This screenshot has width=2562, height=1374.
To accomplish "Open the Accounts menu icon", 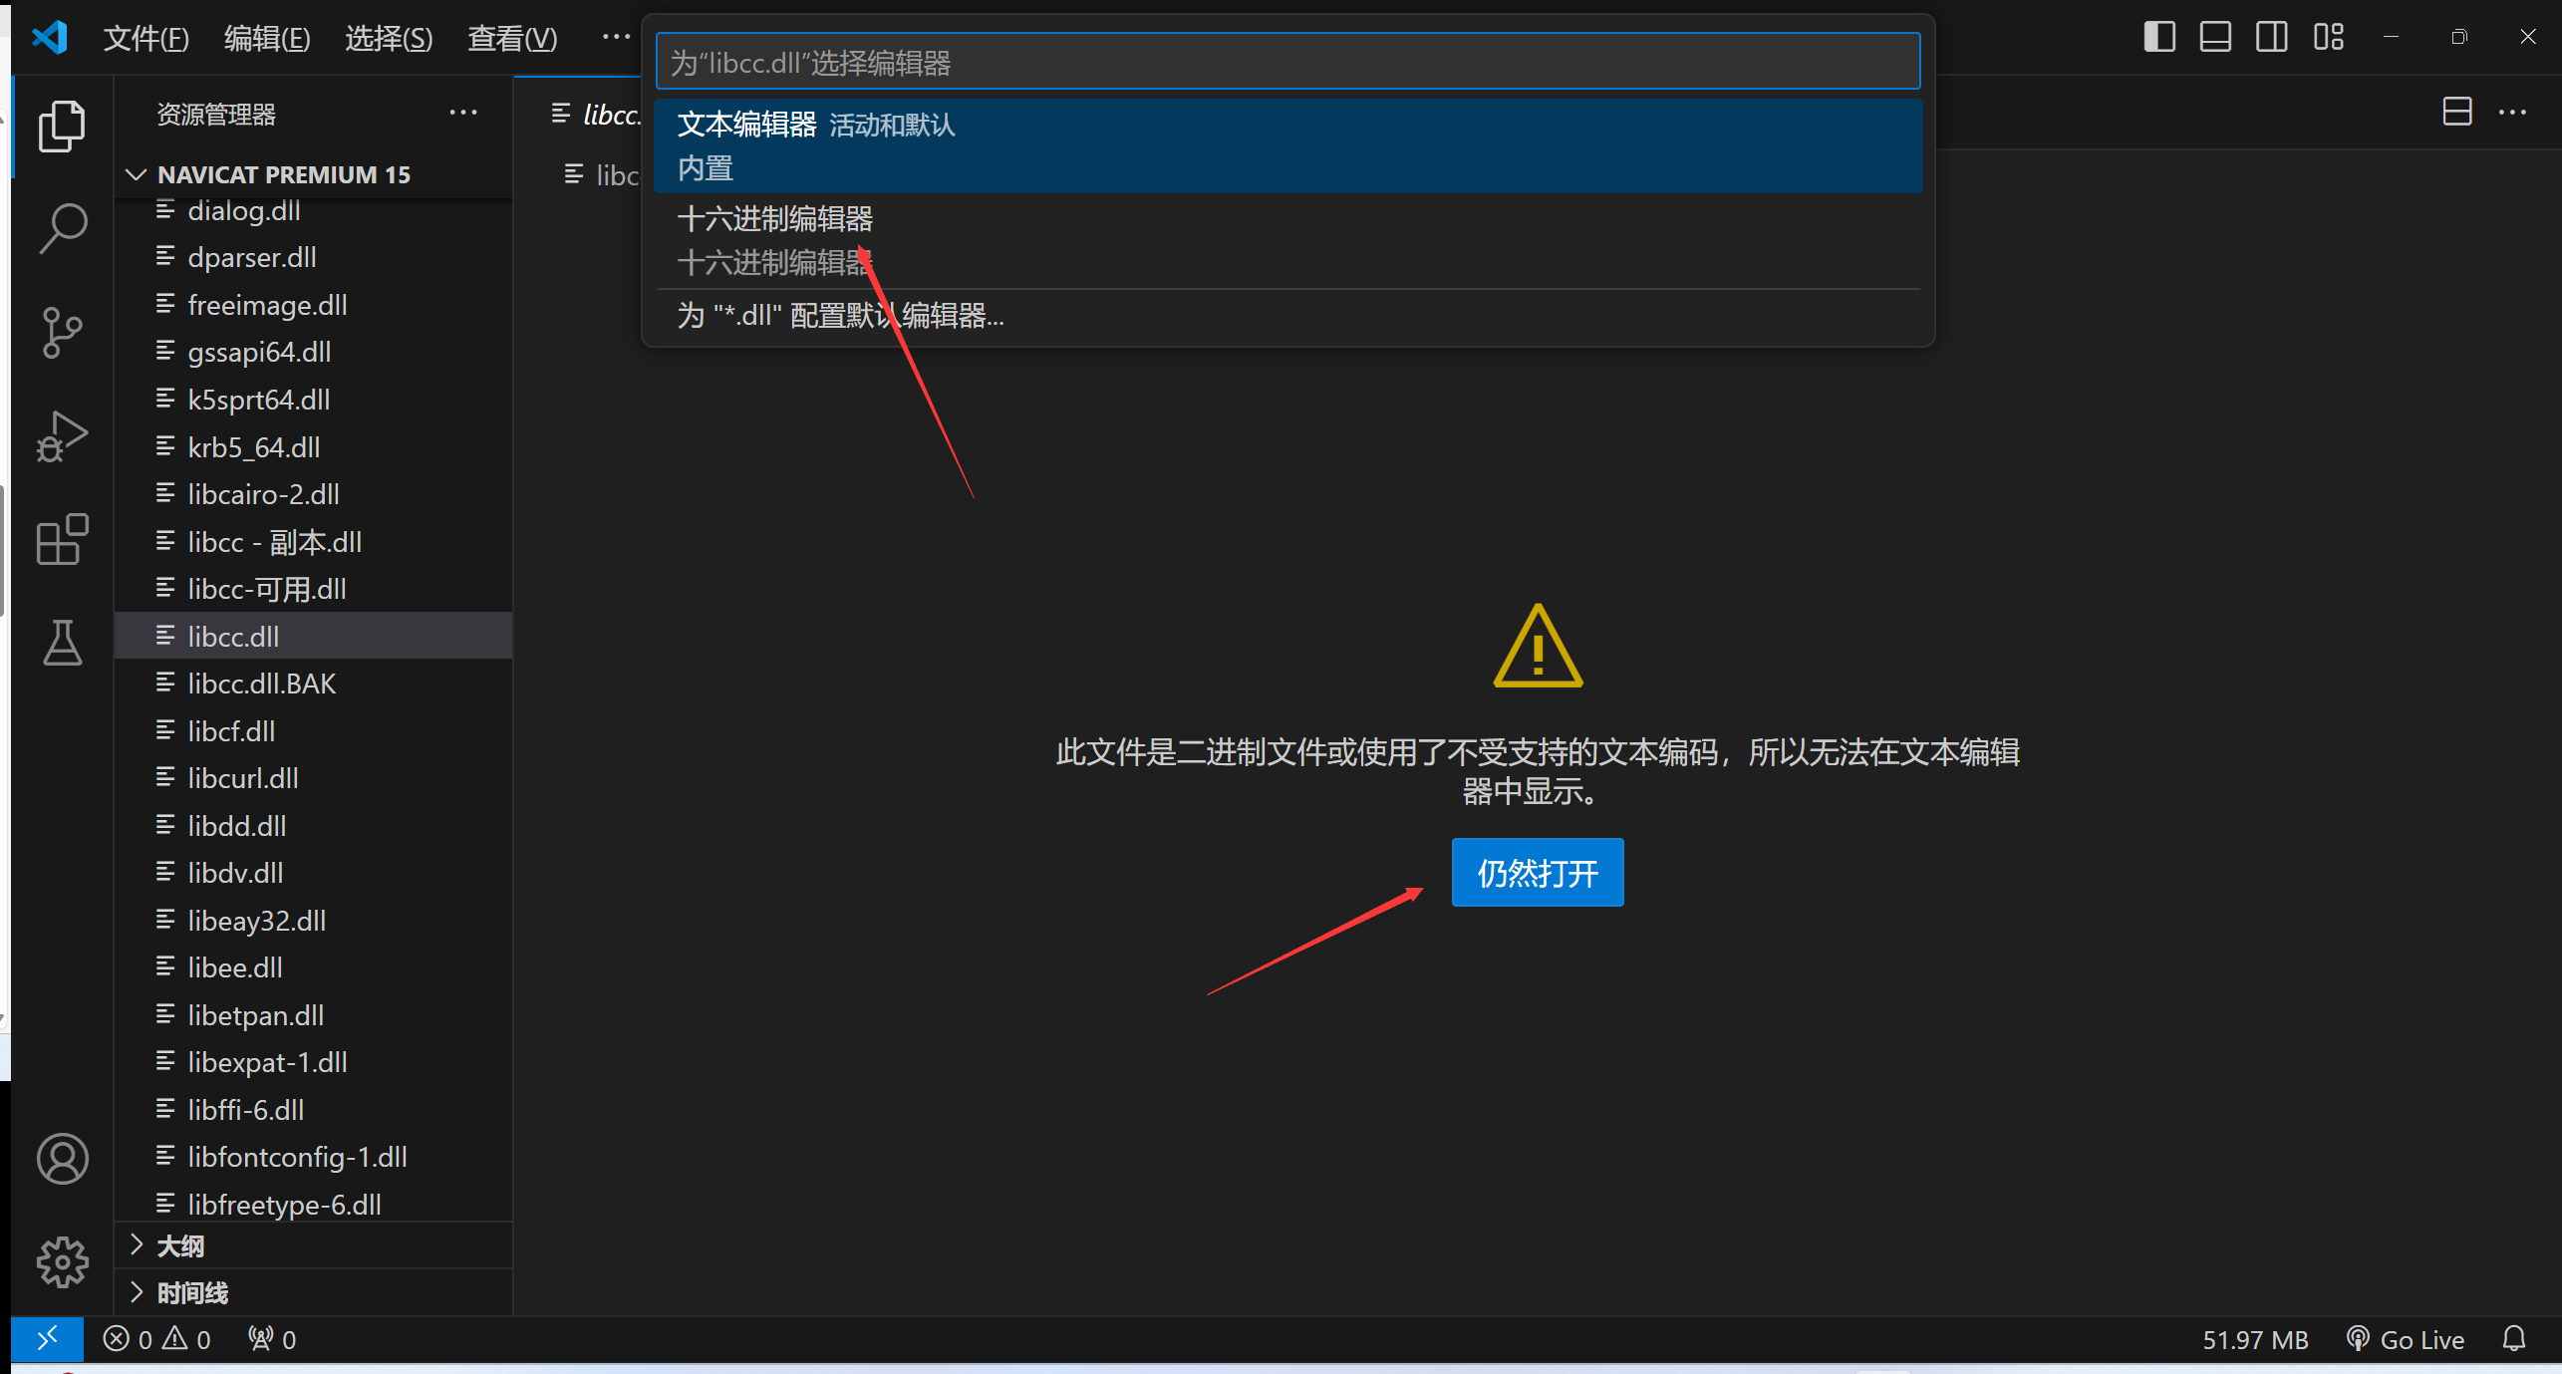I will [63, 1159].
